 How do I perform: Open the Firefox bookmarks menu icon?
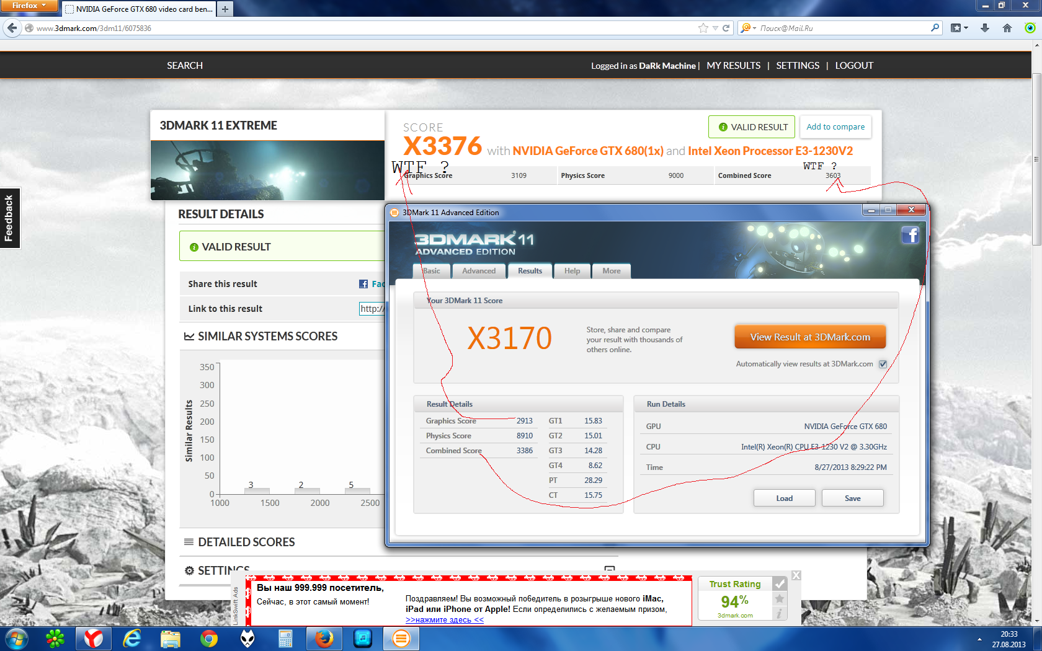click(x=959, y=28)
